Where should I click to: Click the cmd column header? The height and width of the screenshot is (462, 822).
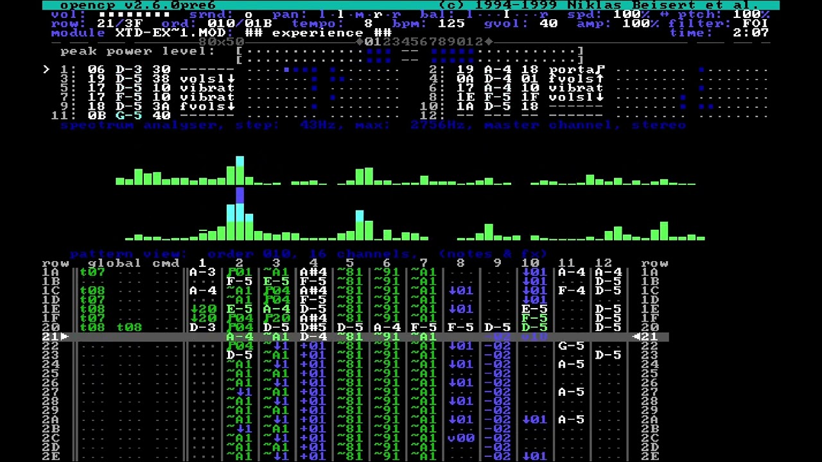tap(166, 263)
